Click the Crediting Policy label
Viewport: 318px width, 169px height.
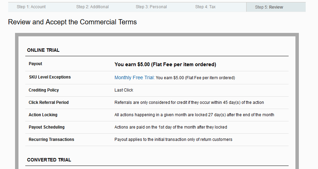tap(44, 90)
